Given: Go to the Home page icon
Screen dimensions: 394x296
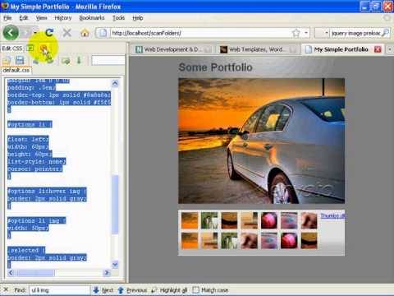Looking at the screenshot, I should tap(85, 33).
